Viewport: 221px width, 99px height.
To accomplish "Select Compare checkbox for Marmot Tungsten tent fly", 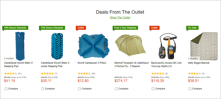I will [116, 89].
